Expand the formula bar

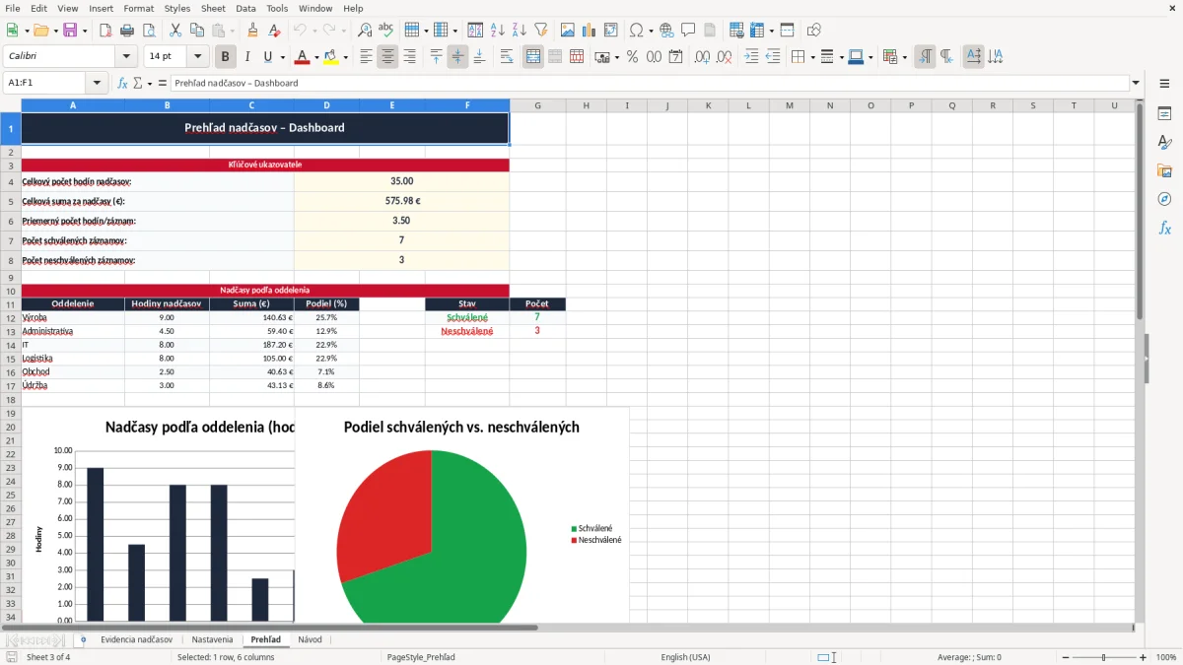pos(1136,83)
